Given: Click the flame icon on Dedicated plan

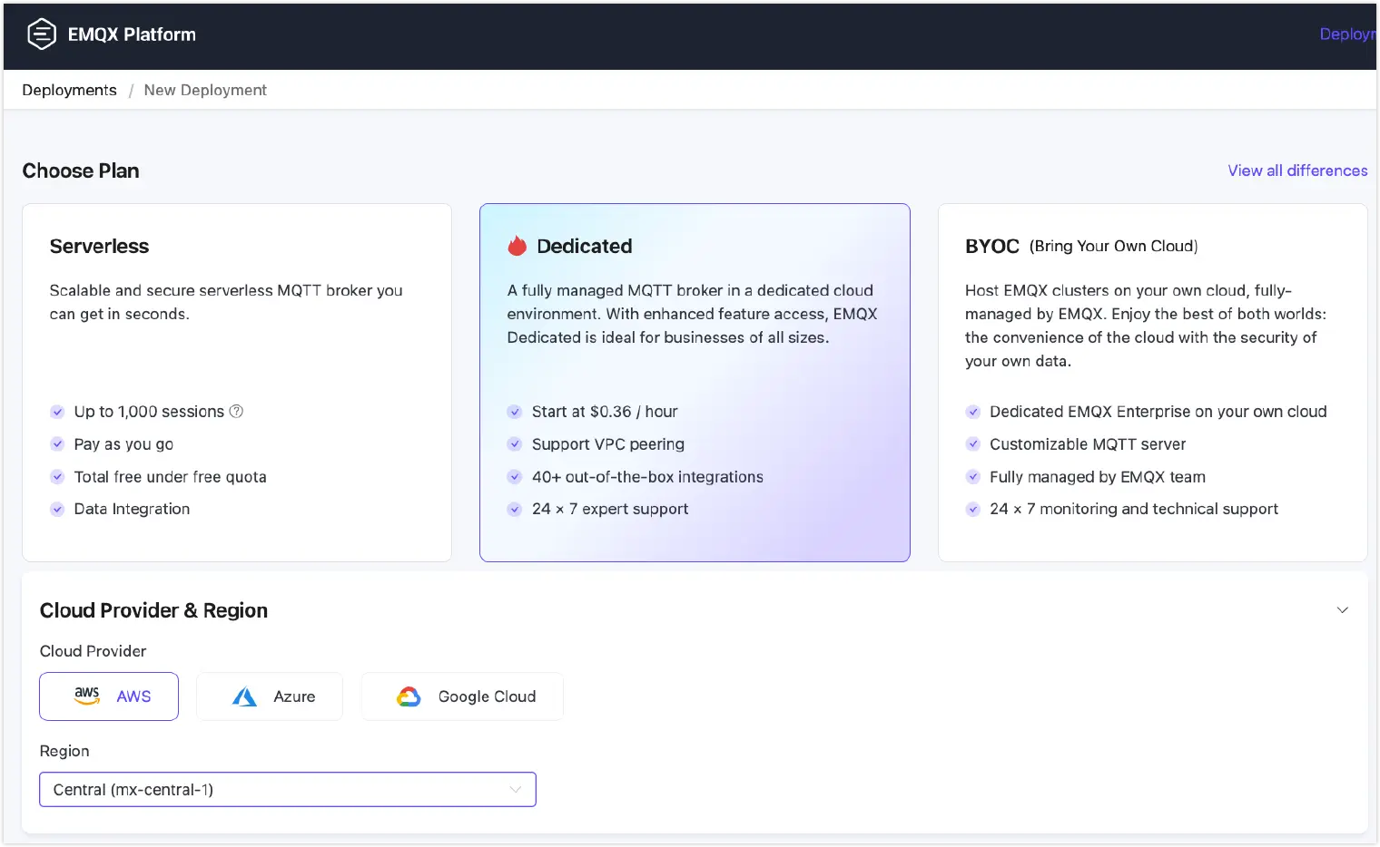Looking at the screenshot, I should click(x=517, y=246).
